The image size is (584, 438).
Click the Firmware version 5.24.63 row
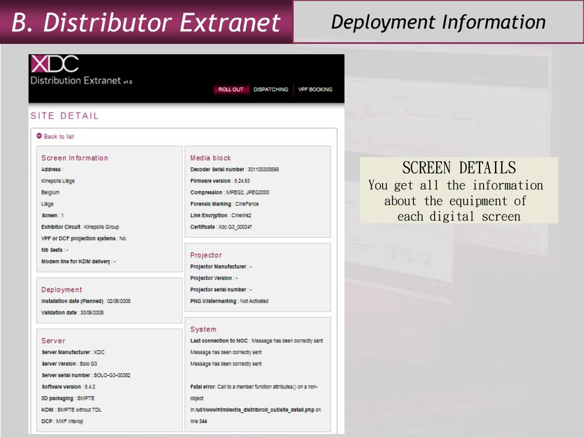click(x=220, y=181)
